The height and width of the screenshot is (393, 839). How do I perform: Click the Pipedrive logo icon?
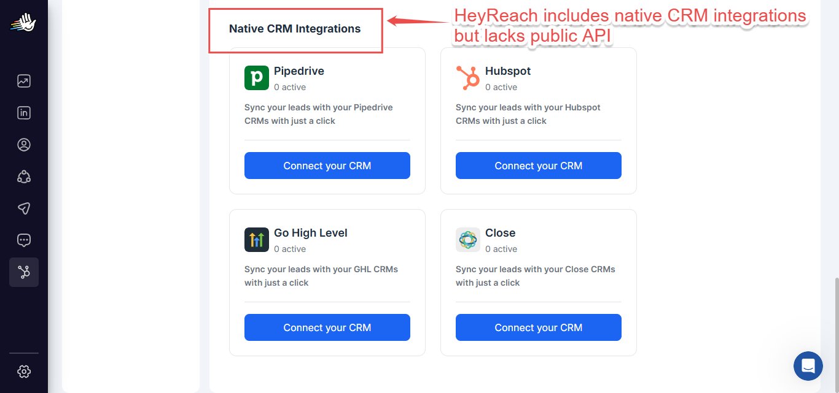257,78
